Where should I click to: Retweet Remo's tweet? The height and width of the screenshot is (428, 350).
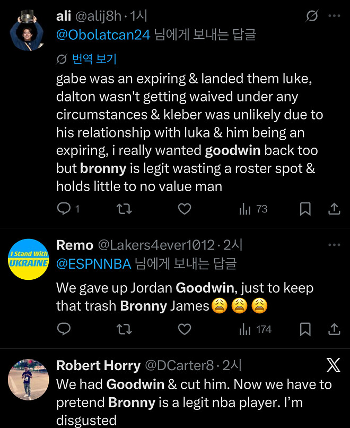click(x=124, y=329)
